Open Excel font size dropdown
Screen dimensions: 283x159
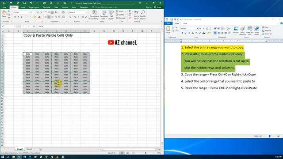(35, 12)
